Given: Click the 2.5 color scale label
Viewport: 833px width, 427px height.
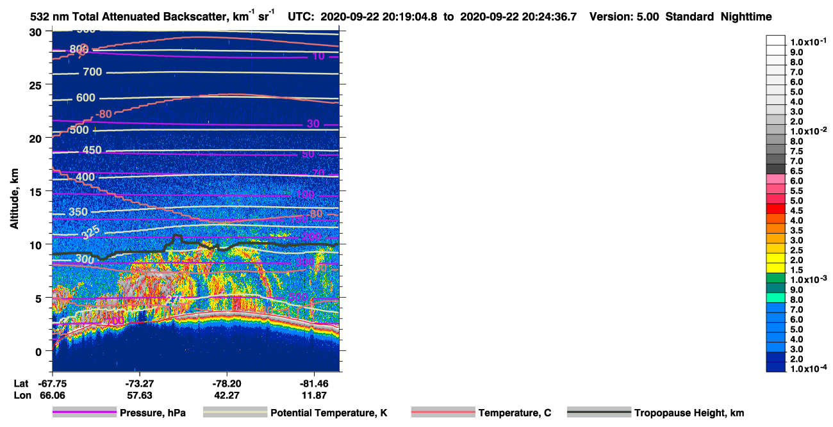Looking at the screenshot, I should click(x=798, y=250).
